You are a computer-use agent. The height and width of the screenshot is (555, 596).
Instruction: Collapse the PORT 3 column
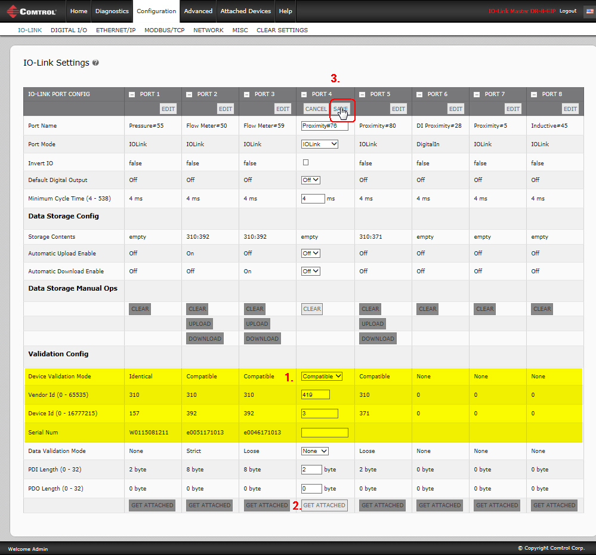coord(246,95)
